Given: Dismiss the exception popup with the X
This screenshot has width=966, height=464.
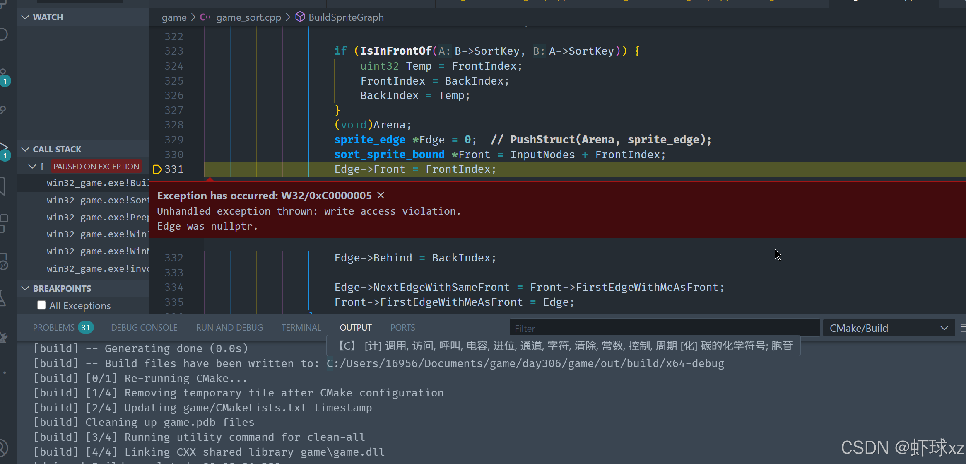Looking at the screenshot, I should click(x=381, y=195).
